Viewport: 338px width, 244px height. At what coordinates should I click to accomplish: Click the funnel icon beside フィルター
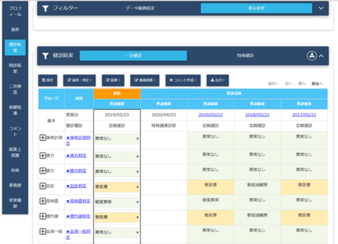(45, 8)
